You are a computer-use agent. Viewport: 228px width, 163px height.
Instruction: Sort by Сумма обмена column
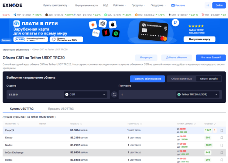[x=186, y=124]
